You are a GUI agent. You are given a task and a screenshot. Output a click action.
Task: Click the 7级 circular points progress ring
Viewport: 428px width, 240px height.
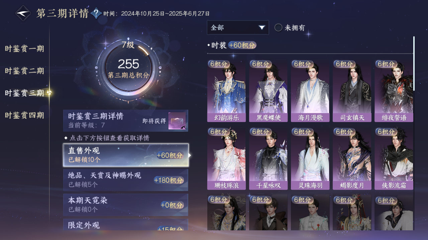click(128, 67)
